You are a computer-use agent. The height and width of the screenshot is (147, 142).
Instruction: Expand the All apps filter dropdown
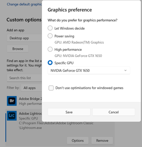(31, 88)
